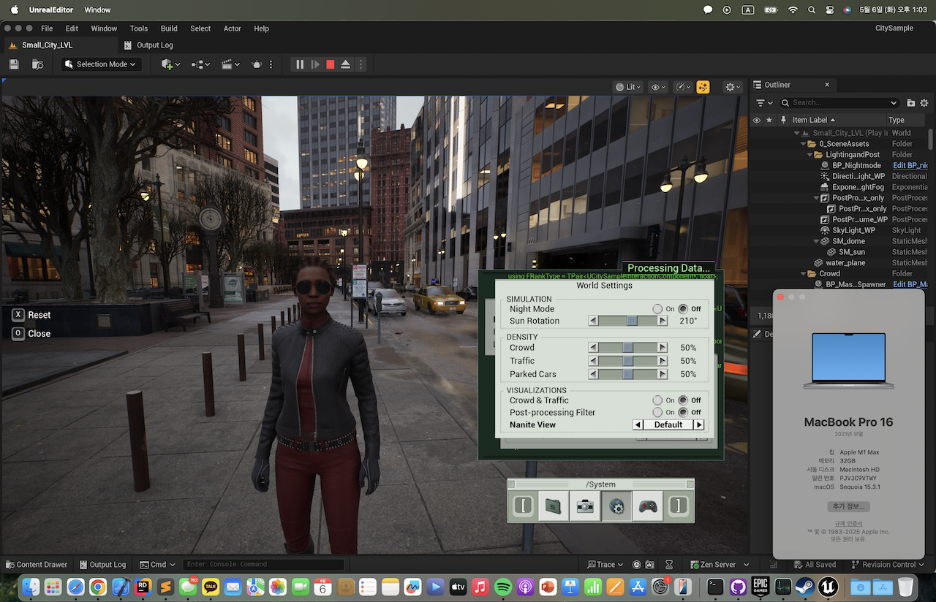Click the left bracket in System bar
The image size is (936, 602).
coord(523,506)
